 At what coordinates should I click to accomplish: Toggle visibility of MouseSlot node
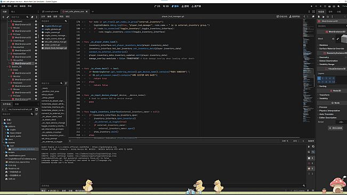coord(36,60)
